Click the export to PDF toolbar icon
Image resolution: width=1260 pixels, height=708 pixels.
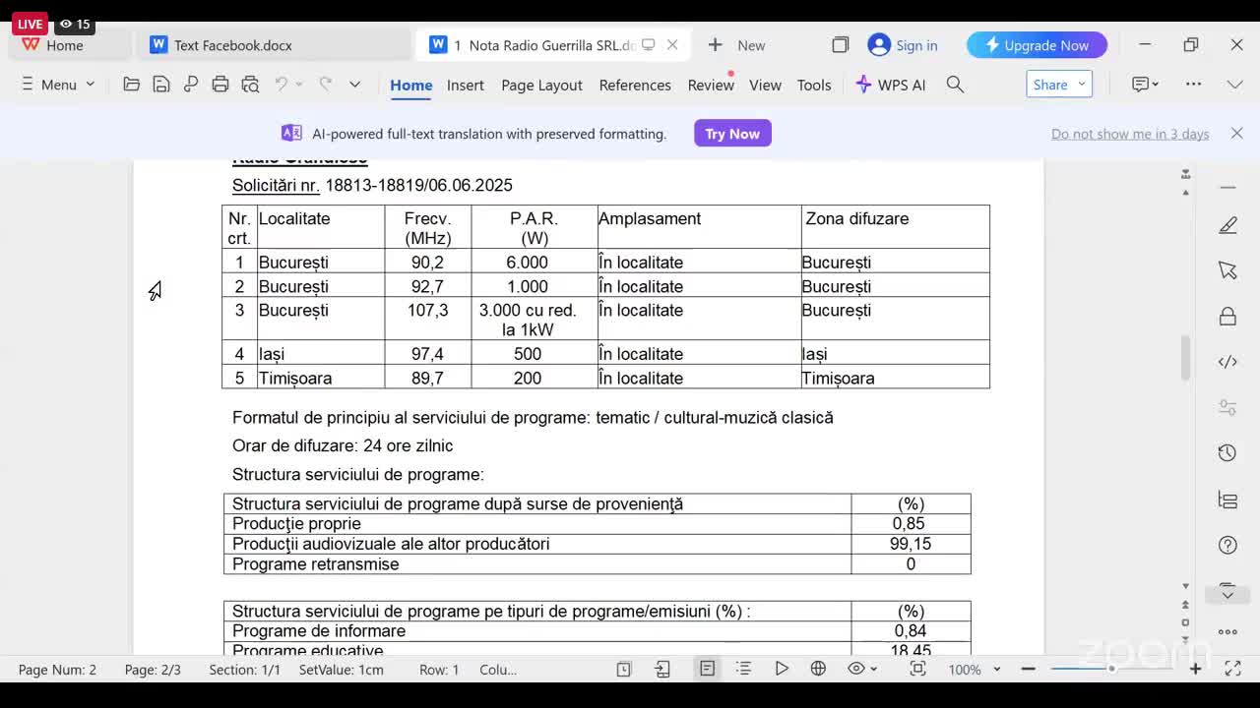click(191, 85)
